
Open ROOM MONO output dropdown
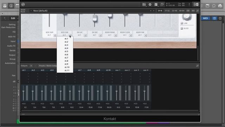[115, 35]
